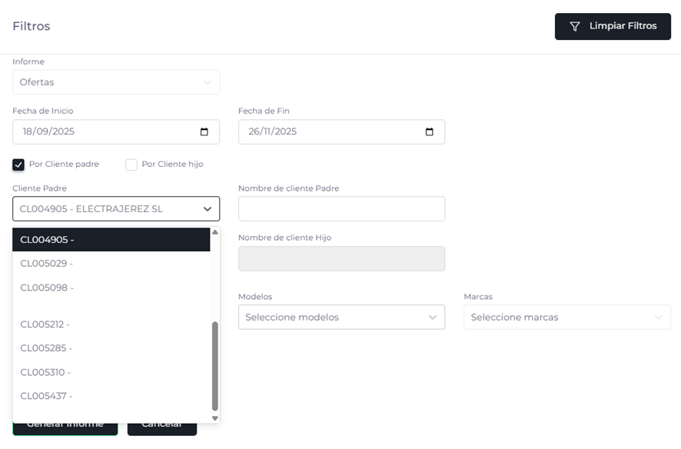Open the Fecha de Fin calendar picker icon
The image size is (681, 449).
pos(429,131)
